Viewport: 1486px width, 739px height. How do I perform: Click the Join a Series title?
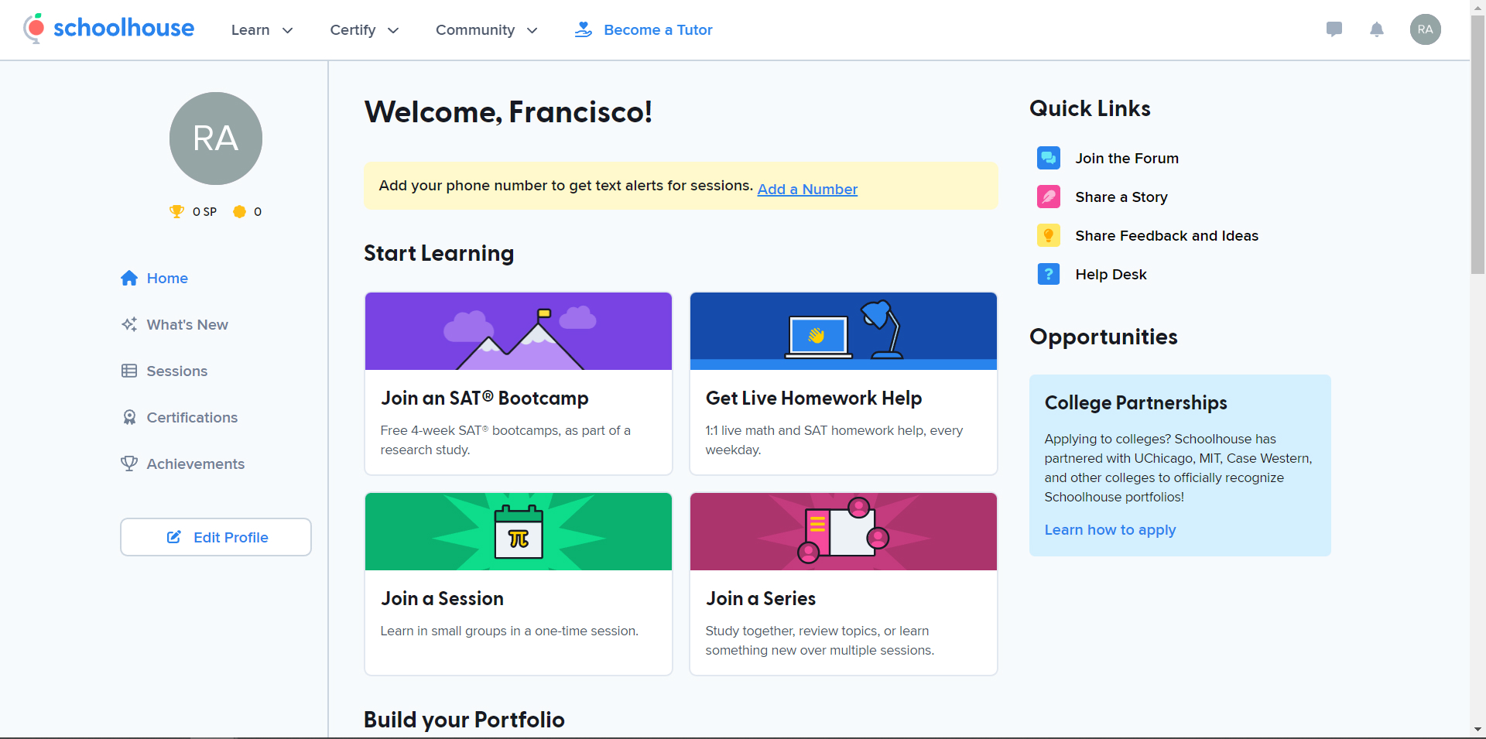coord(761,598)
